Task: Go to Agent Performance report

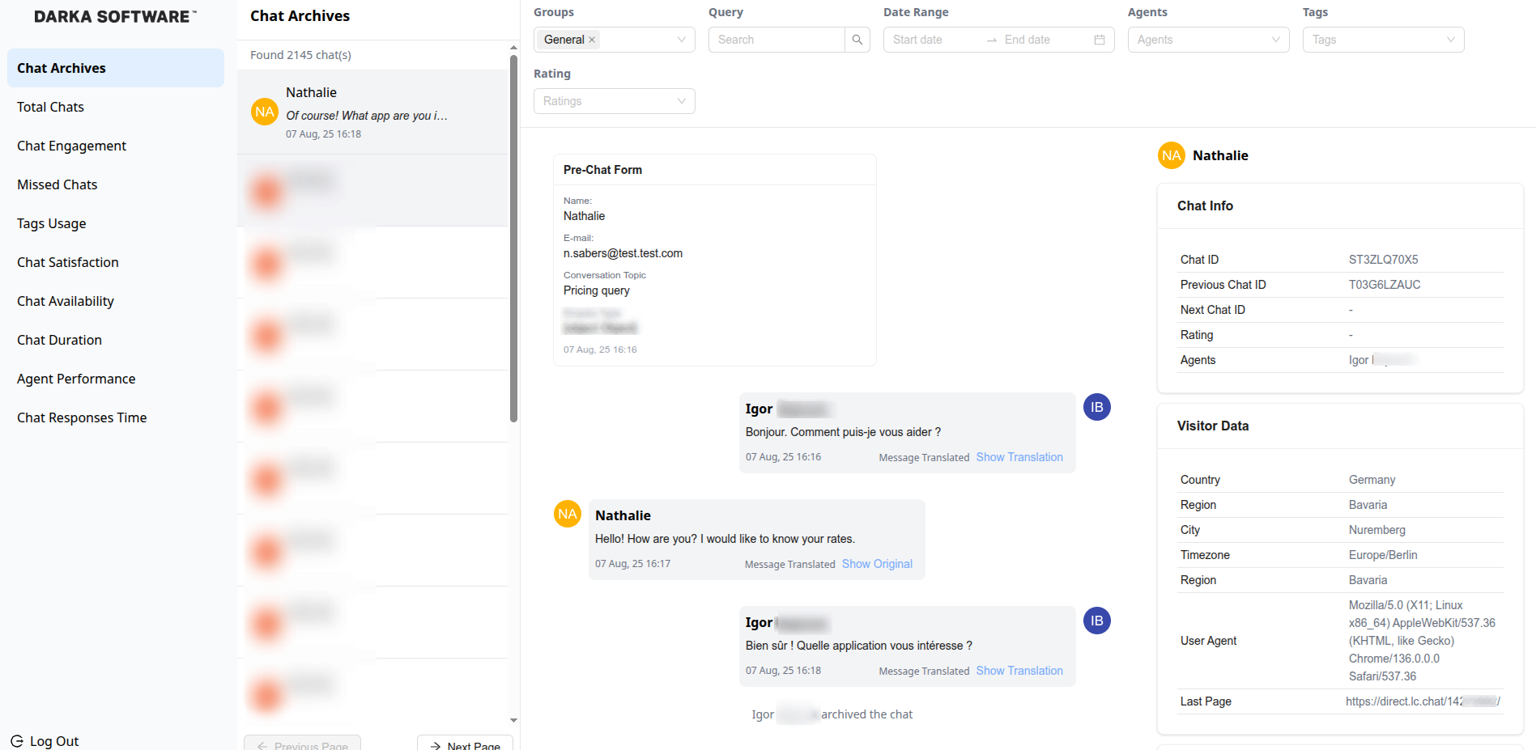Action: 76,379
